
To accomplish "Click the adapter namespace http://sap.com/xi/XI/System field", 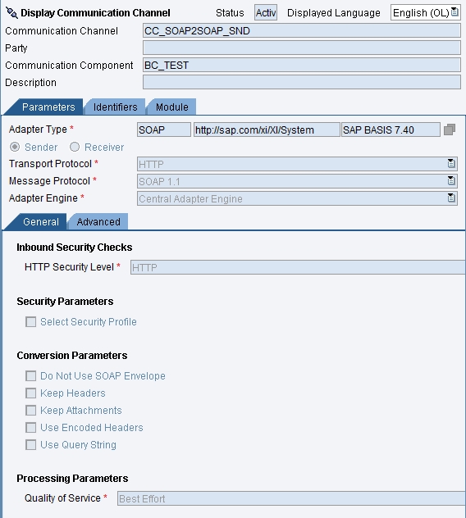I will [267, 129].
